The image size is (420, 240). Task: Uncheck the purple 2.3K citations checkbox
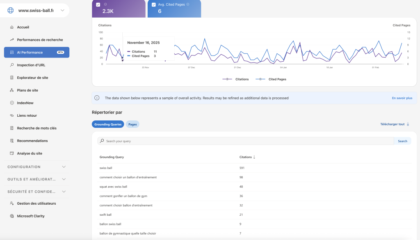(x=98, y=5)
